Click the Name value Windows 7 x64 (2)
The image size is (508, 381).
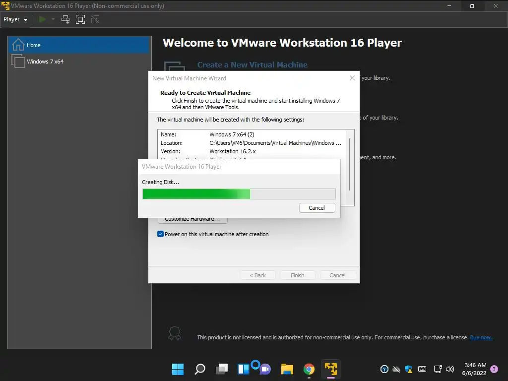pos(232,134)
